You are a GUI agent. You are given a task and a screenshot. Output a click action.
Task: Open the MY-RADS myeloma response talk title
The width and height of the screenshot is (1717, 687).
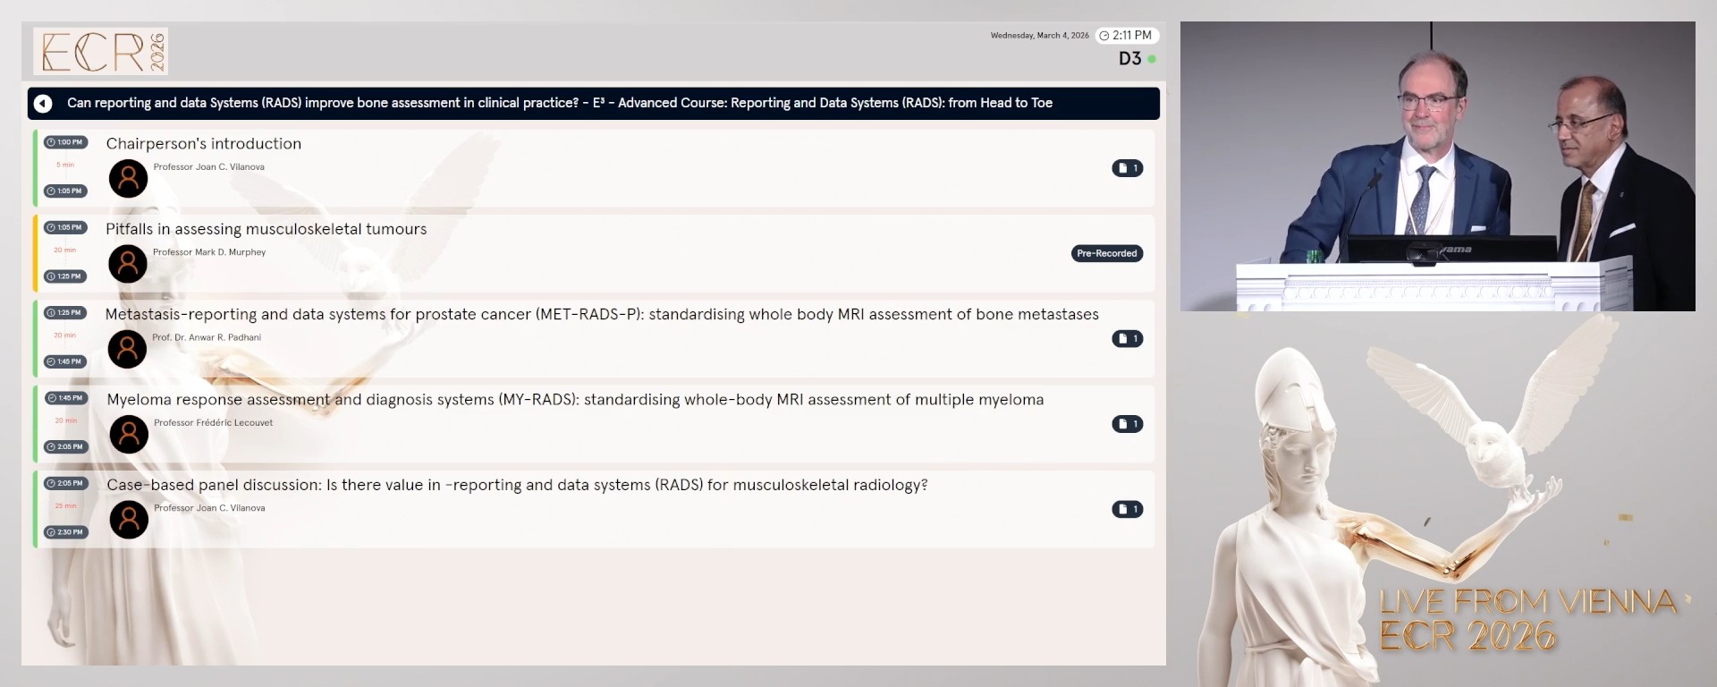click(x=575, y=400)
